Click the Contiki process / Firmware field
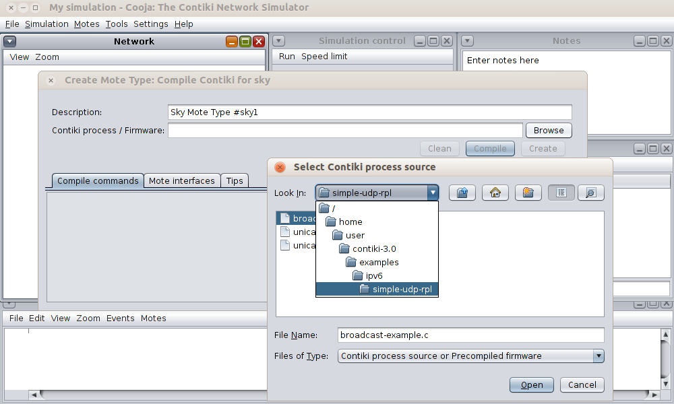Viewport: 674px width, 404px height. 345,130
